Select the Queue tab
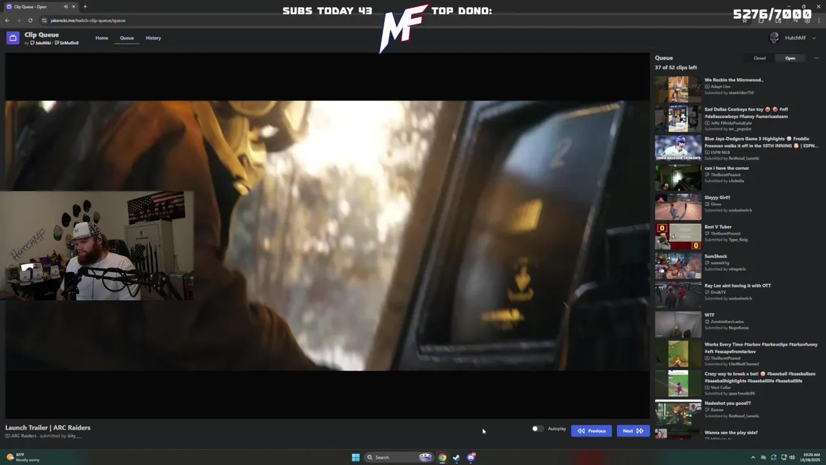The image size is (826, 465). 126,38
